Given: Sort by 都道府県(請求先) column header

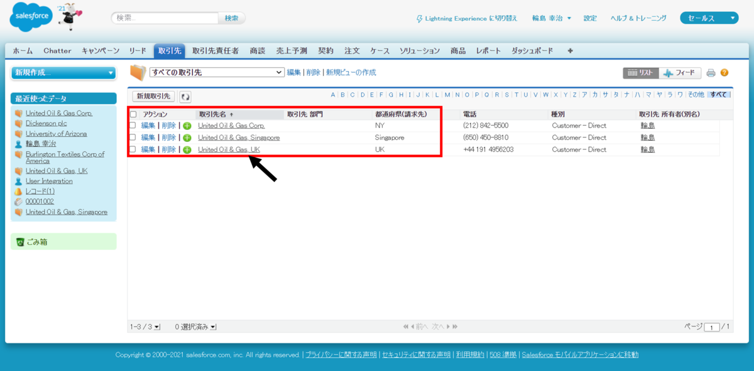Looking at the screenshot, I should point(401,115).
